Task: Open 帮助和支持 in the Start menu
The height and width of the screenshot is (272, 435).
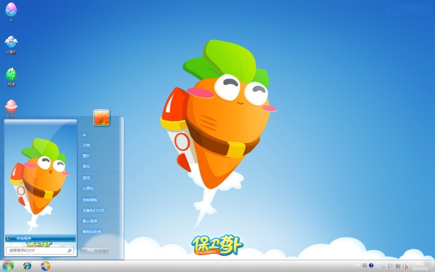Action: 92,232
